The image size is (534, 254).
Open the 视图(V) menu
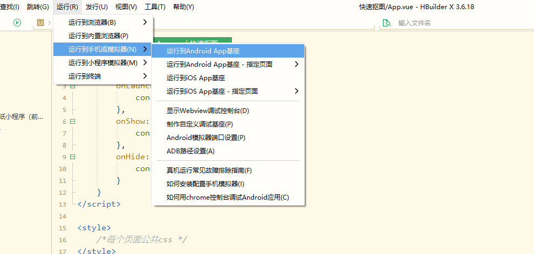coord(126,7)
